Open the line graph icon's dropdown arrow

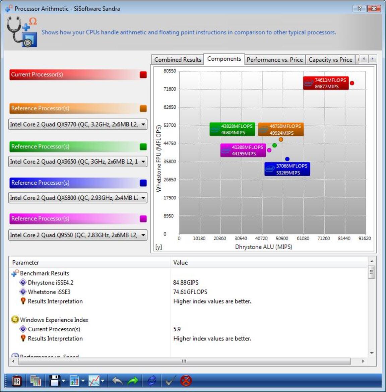pos(103,381)
